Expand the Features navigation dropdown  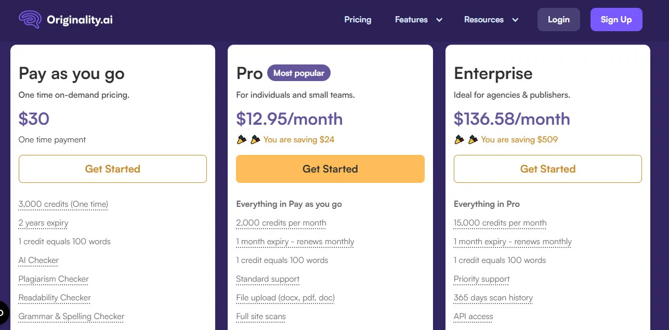pos(411,19)
